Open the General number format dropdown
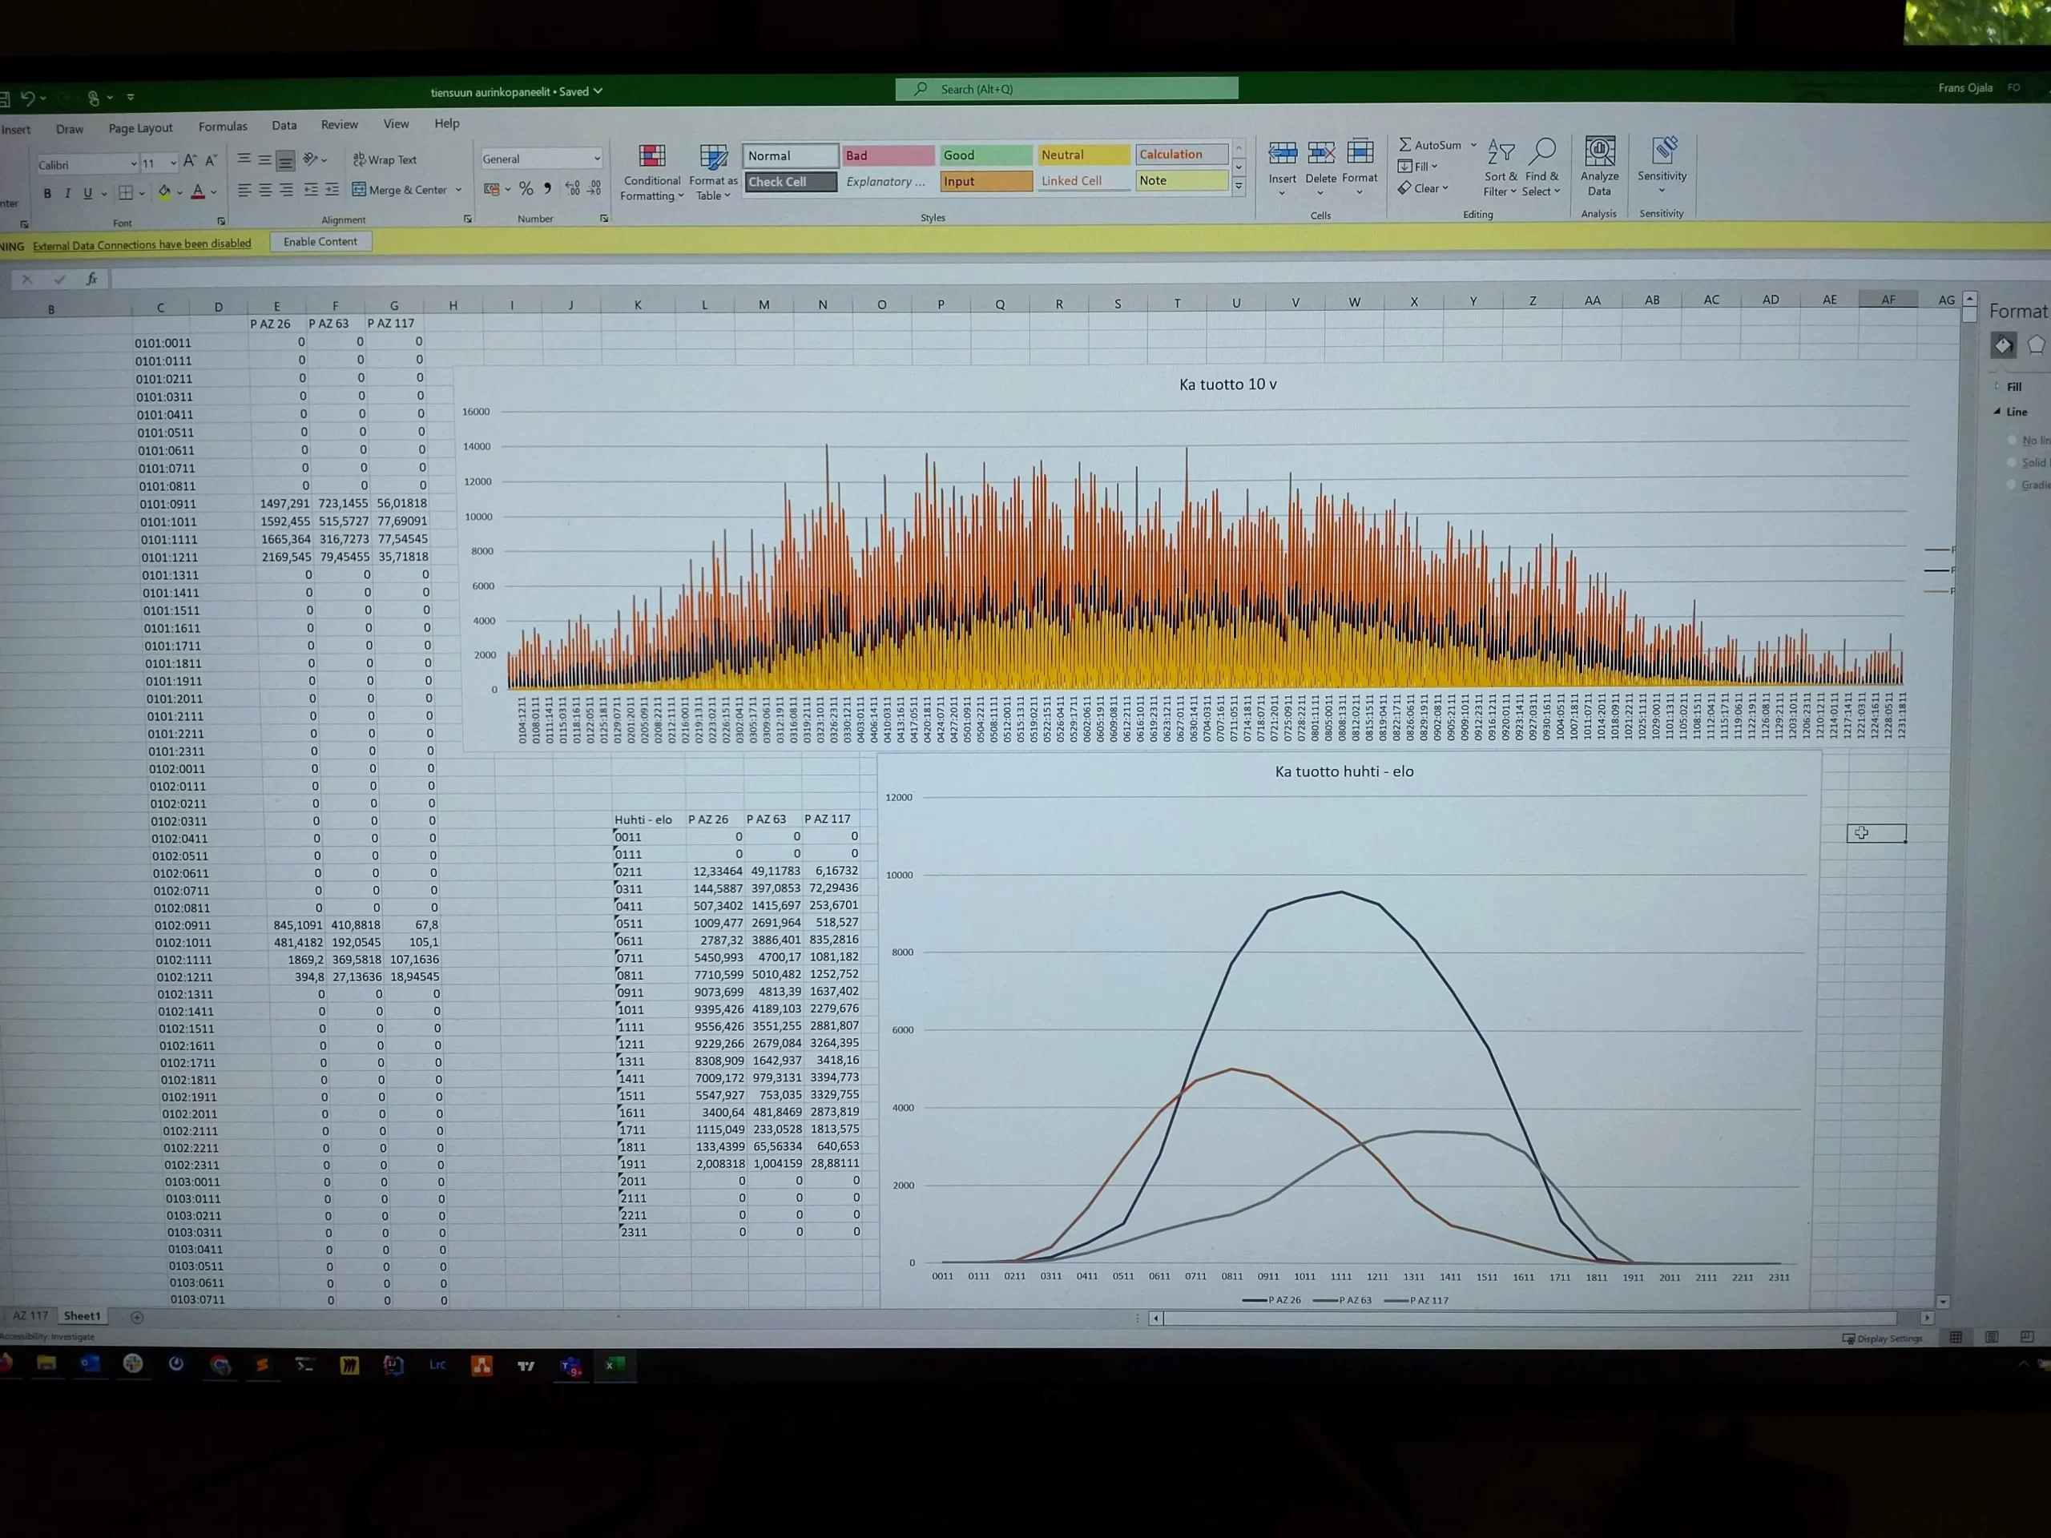 596,159
